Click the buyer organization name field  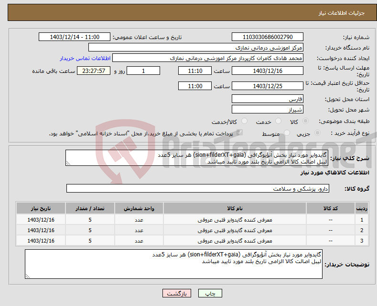(196, 48)
